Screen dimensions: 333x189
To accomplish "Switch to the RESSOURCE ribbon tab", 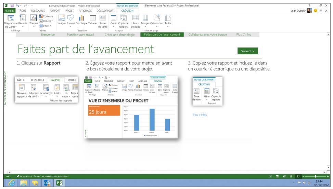I will 38,11.
